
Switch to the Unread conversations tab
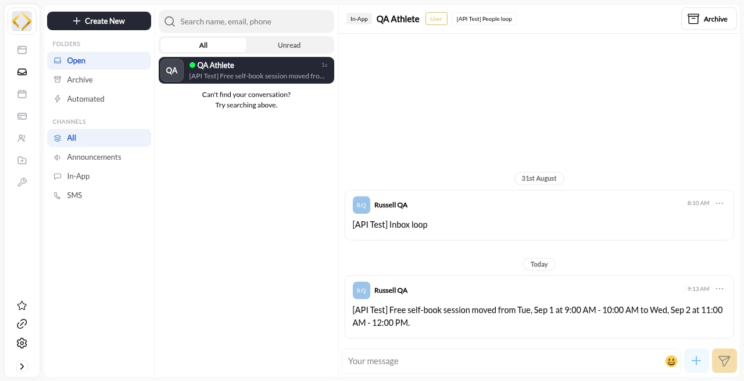click(x=289, y=45)
